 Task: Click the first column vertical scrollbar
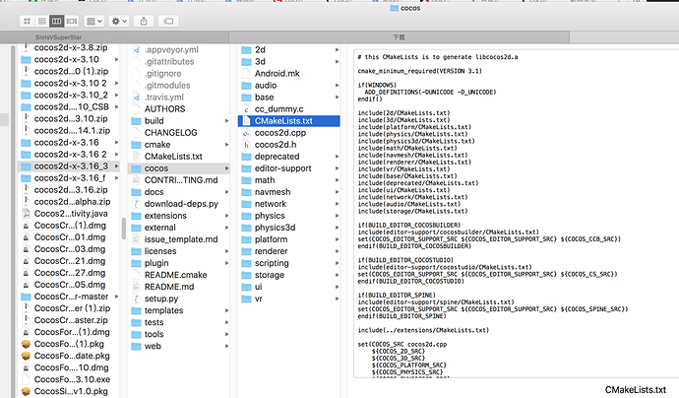(x=124, y=229)
